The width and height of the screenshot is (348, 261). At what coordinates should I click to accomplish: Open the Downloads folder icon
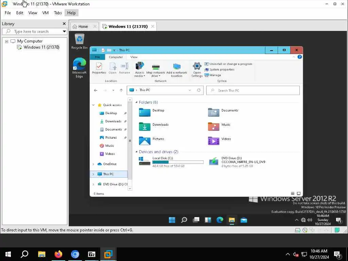pyautogui.click(x=145, y=126)
